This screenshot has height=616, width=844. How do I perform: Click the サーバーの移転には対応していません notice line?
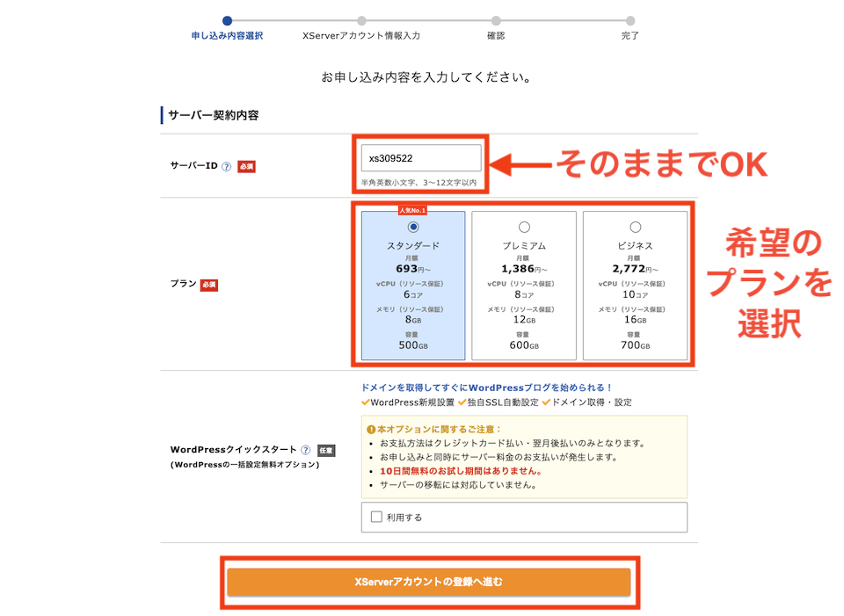(458, 485)
